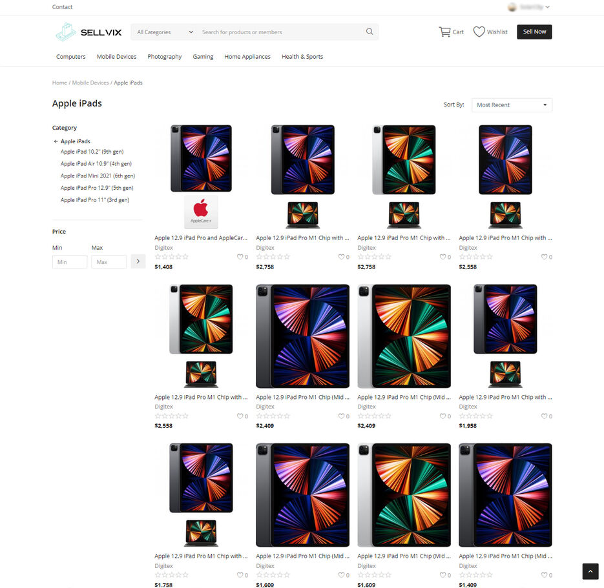Click the heart on the space gray $2,409 iPad
604x588 pixels.
click(341, 416)
